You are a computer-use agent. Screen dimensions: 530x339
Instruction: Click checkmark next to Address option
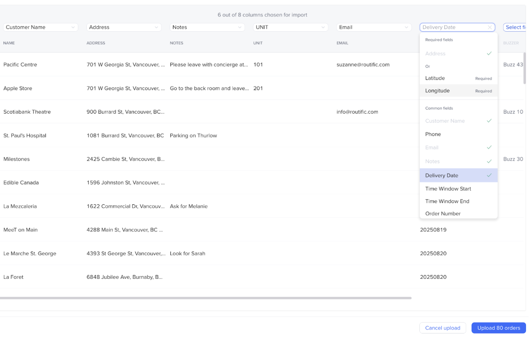[489, 53]
